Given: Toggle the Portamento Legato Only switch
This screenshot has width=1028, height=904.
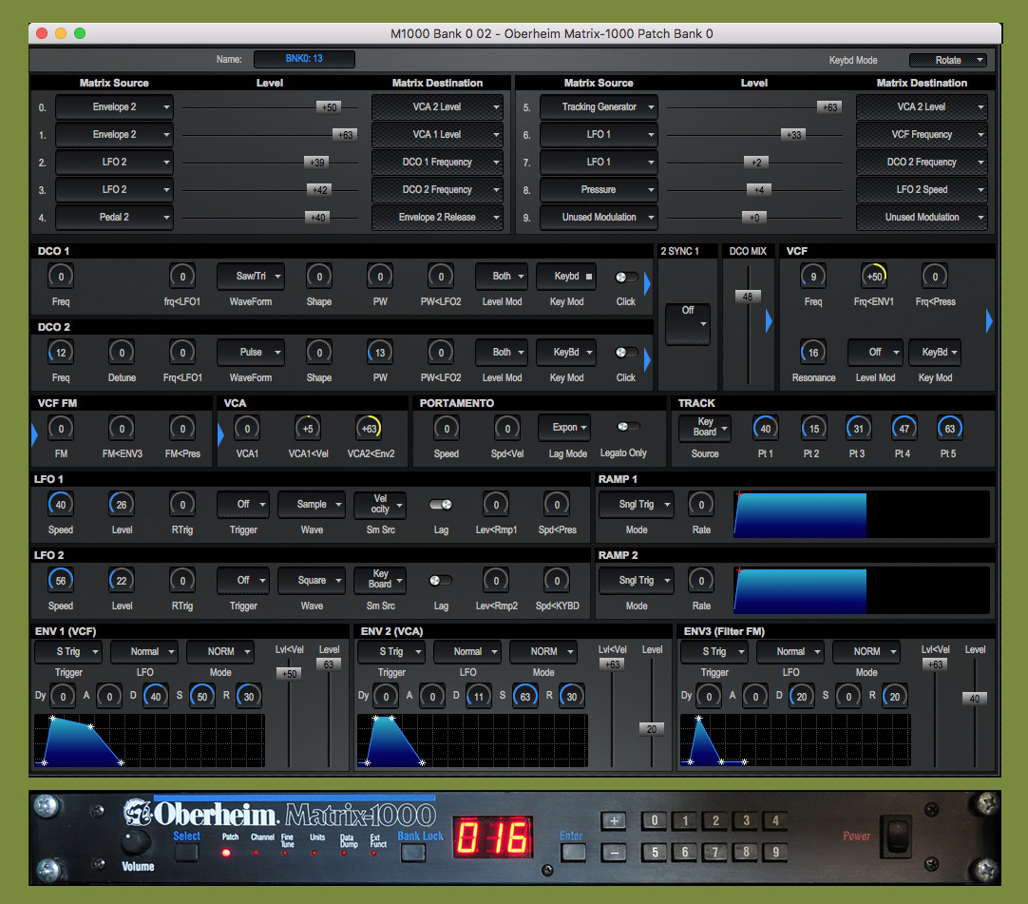Looking at the screenshot, I should 628,427.
